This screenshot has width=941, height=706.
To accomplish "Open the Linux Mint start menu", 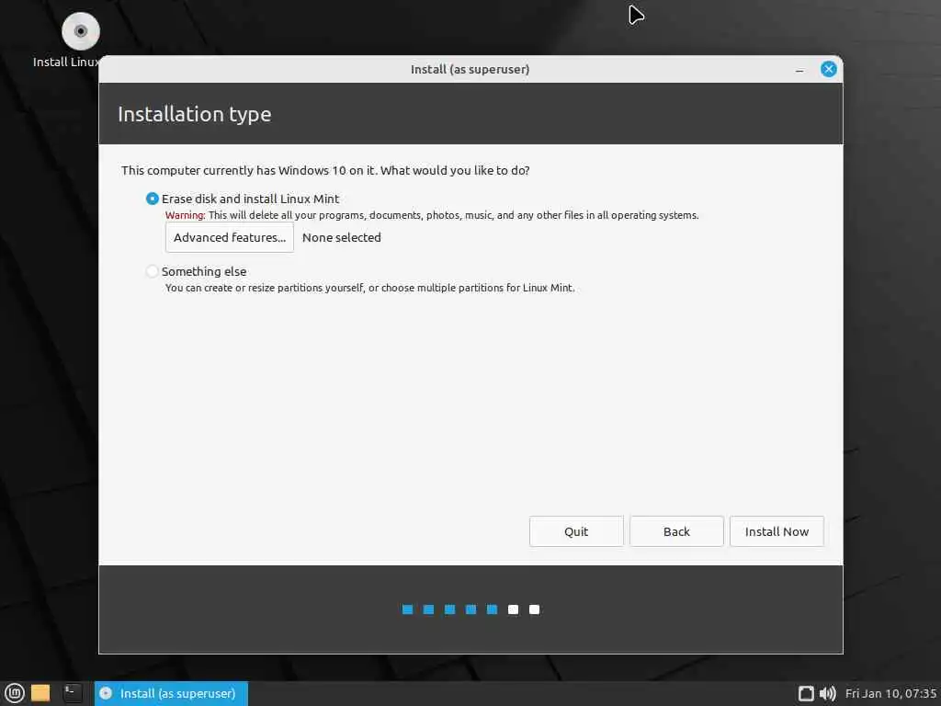I will coord(15,693).
